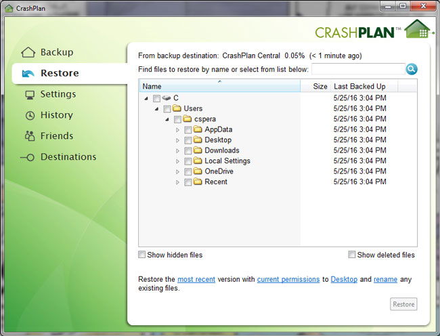Click the 'current permissions' link

pos(288,280)
